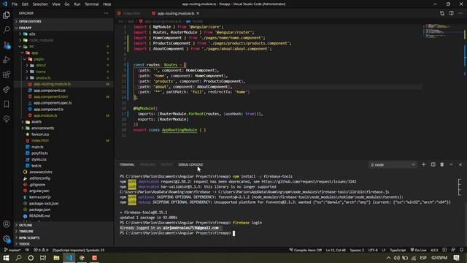The image size is (467, 263).
Task: Open the Accounts icon in activity bar
Action: coord(7,224)
